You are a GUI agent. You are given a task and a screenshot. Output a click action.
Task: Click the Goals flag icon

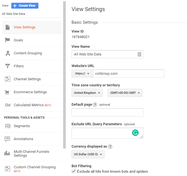point(8,40)
